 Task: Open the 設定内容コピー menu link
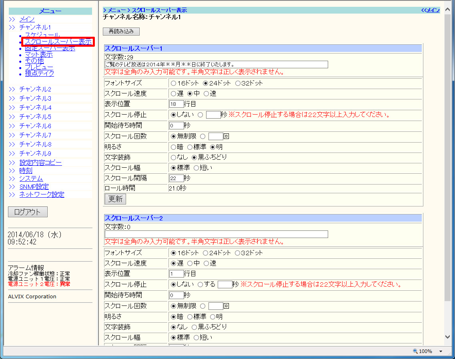coord(41,163)
